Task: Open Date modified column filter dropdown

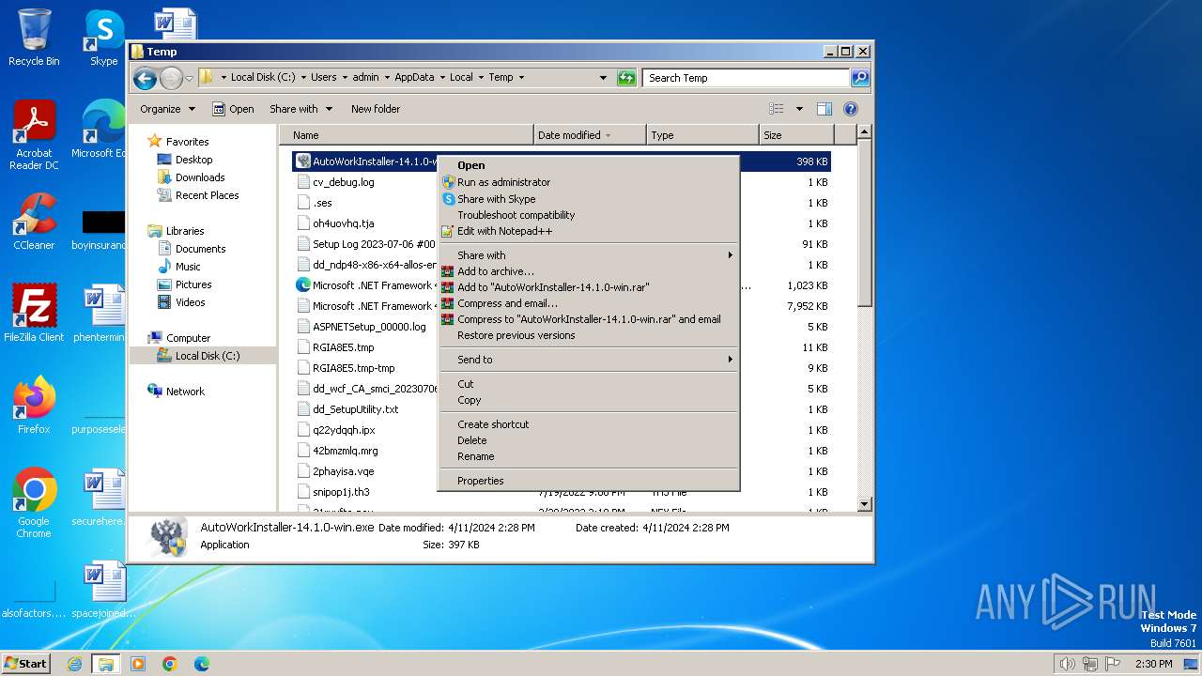Action: 608,135
